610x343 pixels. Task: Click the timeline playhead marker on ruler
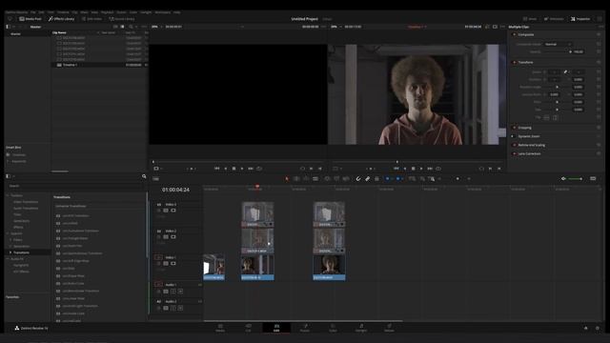coord(257,187)
